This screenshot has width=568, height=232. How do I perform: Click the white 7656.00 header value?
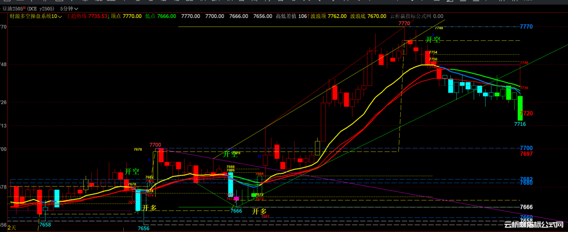(x=263, y=16)
